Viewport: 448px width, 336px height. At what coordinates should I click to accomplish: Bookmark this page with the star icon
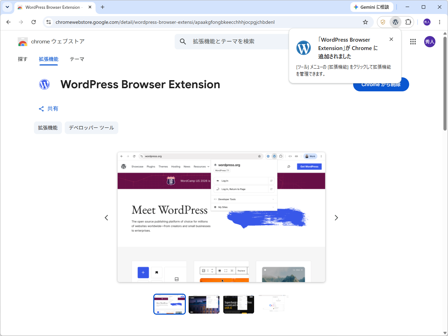365,22
